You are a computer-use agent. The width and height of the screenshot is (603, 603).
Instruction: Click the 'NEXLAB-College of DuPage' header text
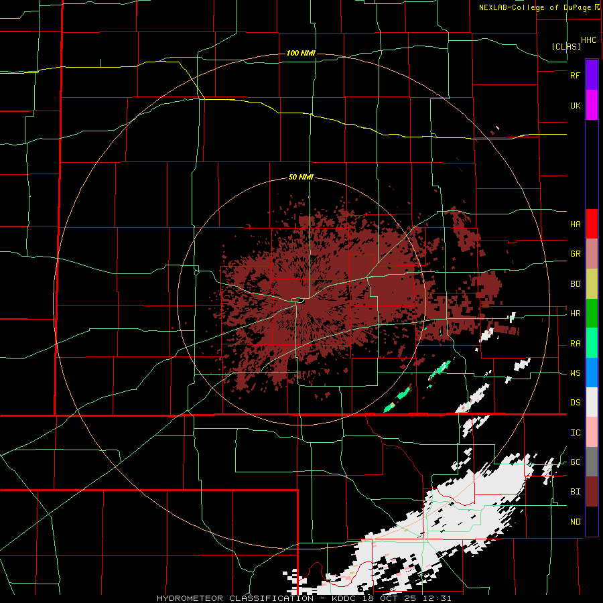(535, 7)
